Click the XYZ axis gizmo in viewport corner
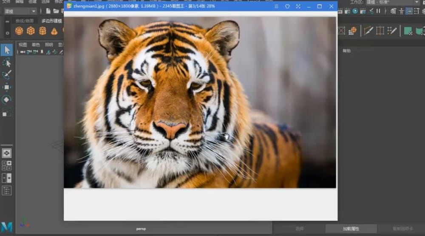The width and height of the screenshot is (425, 236). (x=24, y=223)
